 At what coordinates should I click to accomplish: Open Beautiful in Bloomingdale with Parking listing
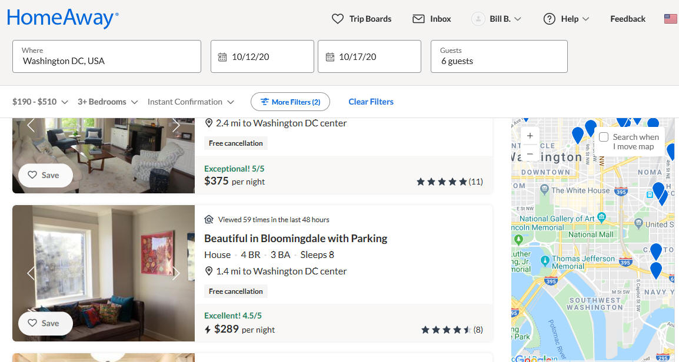point(296,239)
